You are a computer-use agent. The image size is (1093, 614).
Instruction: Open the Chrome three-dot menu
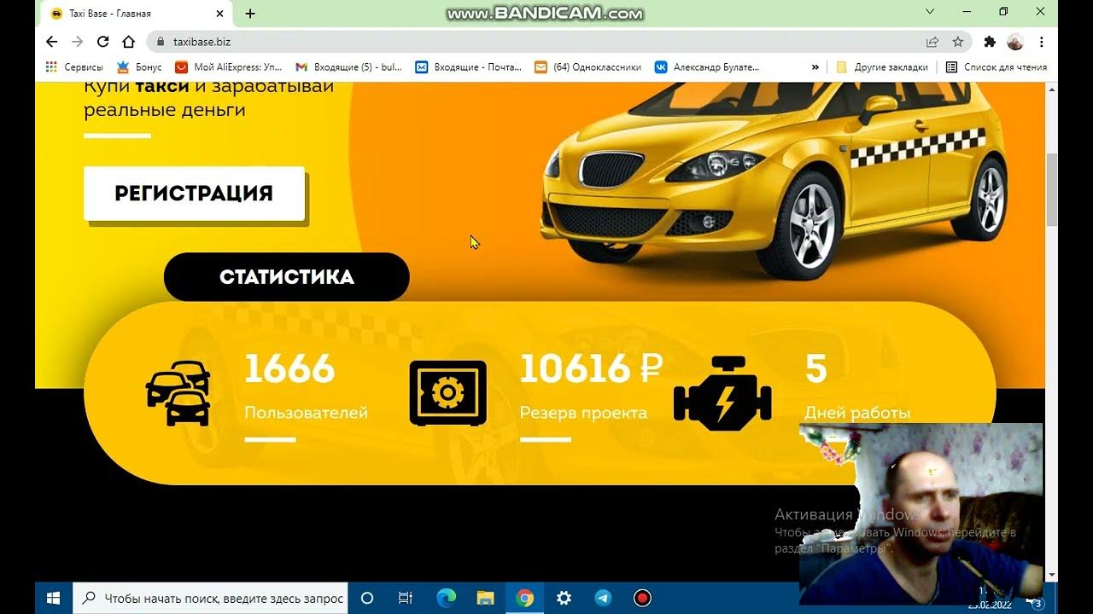pos(1041,42)
